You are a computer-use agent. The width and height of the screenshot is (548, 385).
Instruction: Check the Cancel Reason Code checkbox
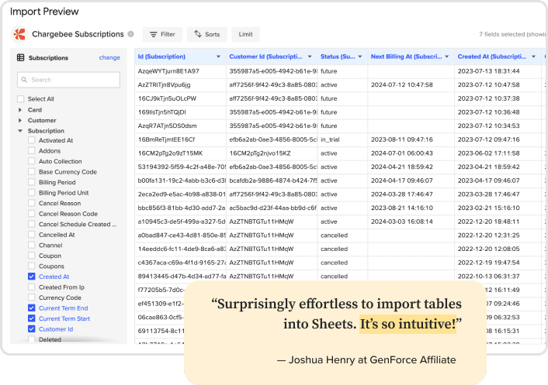pyautogui.click(x=32, y=214)
